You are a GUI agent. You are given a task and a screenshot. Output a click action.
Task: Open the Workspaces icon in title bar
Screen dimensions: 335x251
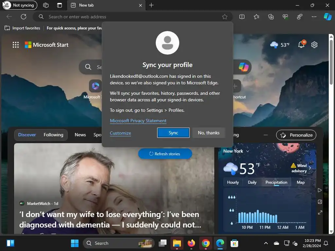click(46, 5)
